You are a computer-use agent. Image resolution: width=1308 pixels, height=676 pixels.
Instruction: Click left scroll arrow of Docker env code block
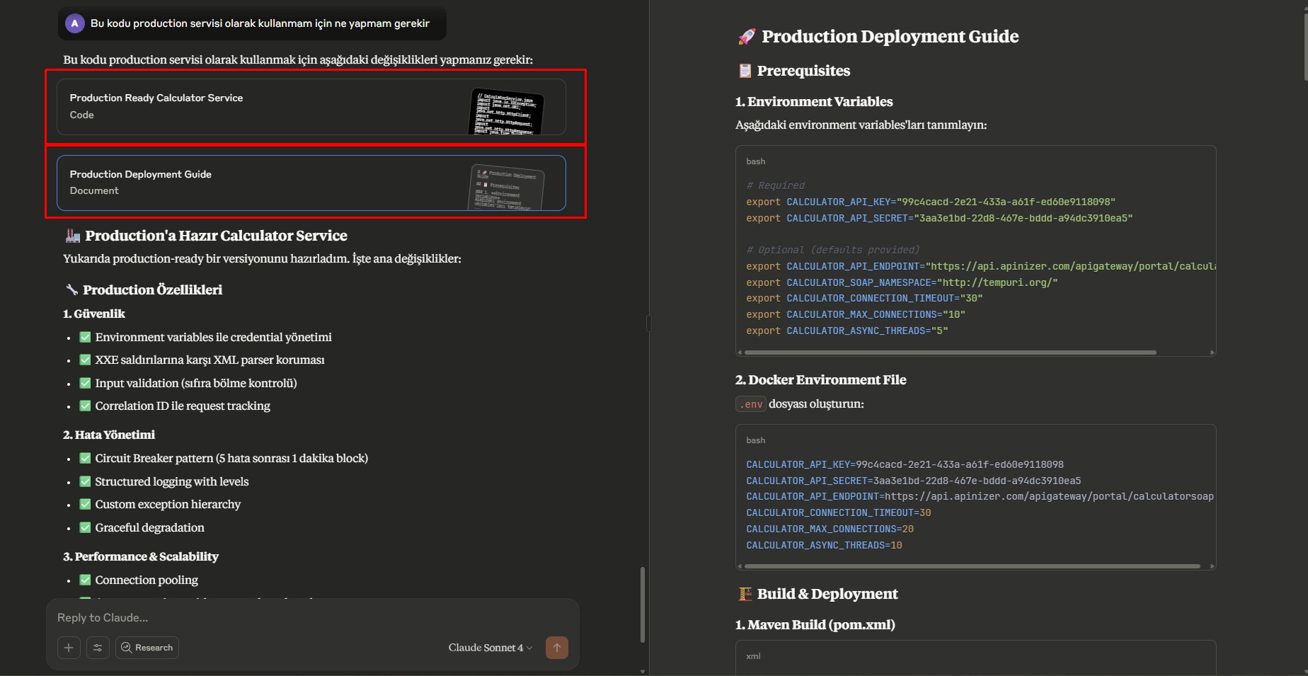(x=740, y=566)
